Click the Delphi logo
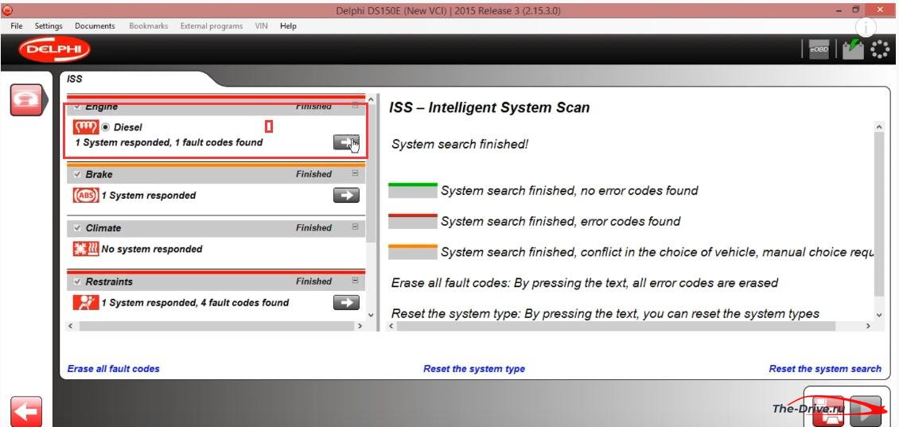Viewport: 899px width, 427px height. pos(54,50)
